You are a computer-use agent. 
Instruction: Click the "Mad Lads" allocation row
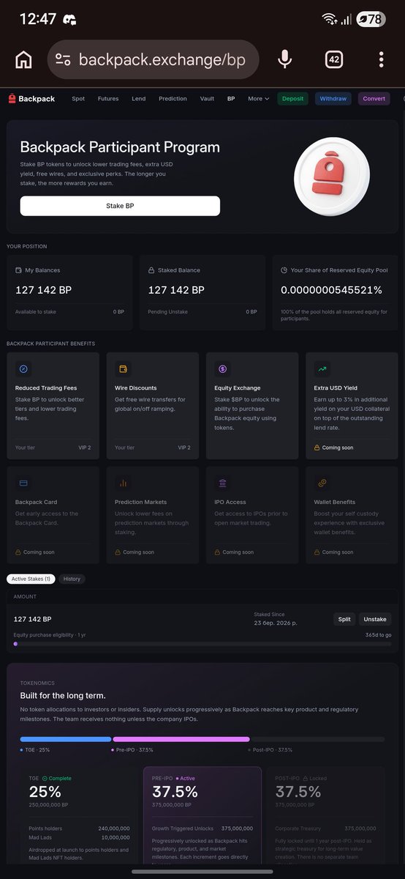79,837
